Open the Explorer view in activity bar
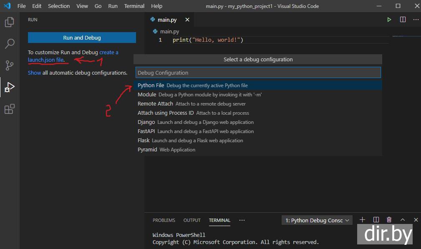The width and height of the screenshot is (421, 249). pyautogui.click(x=9, y=22)
